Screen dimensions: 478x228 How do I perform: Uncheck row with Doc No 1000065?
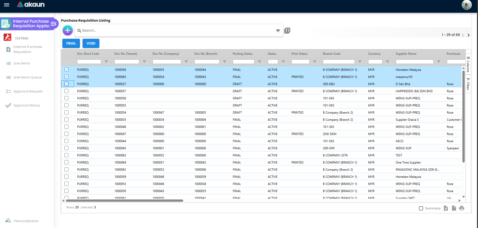coord(66,77)
